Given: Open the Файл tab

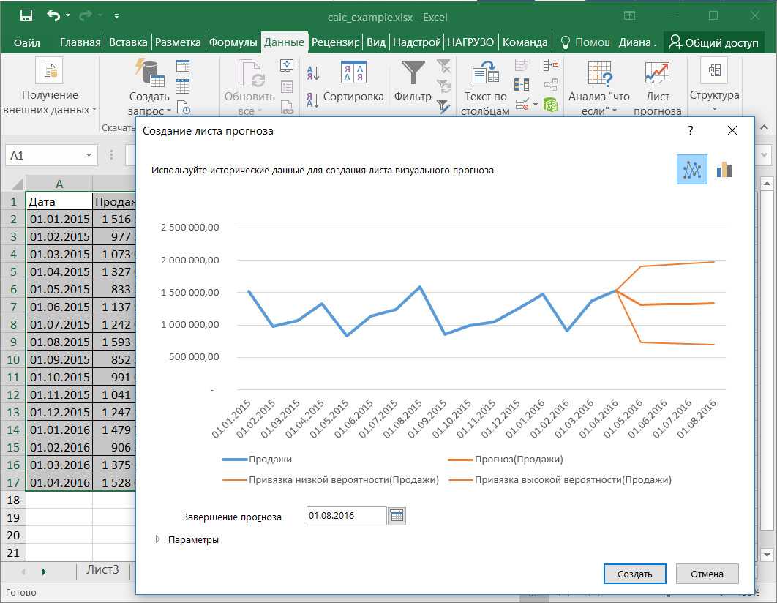Looking at the screenshot, I should (27, 42).
